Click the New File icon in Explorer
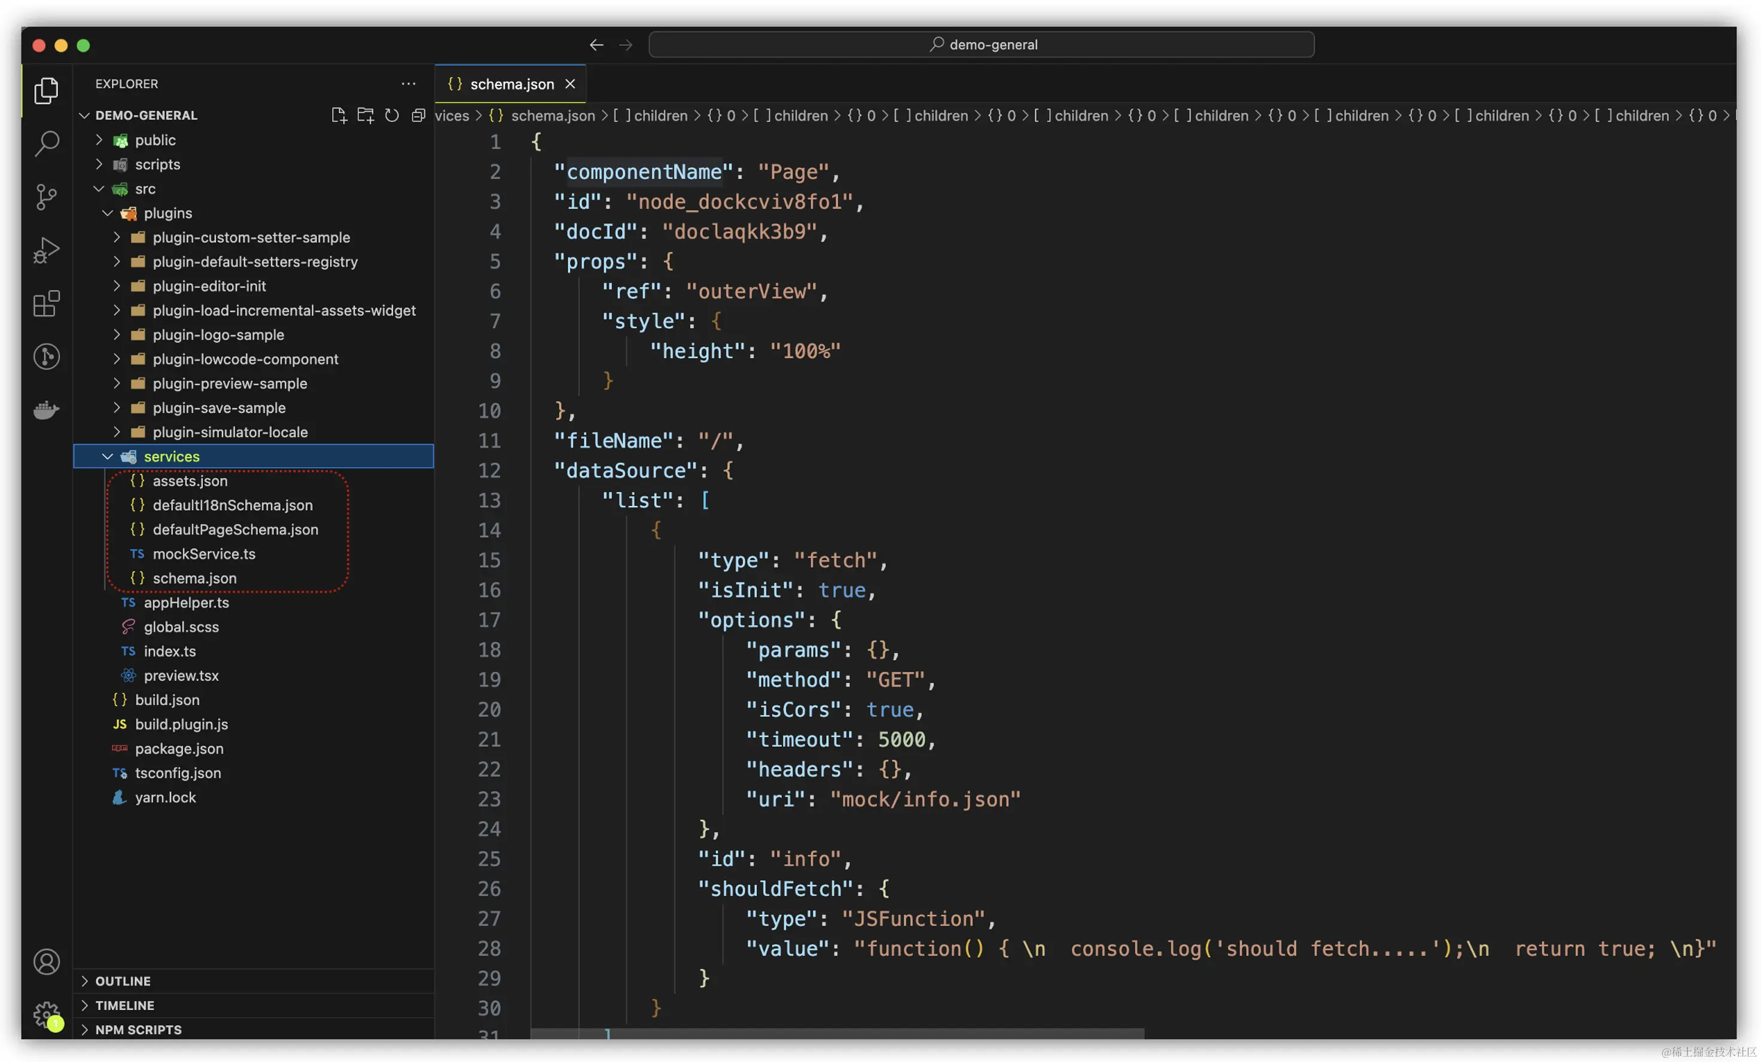The image size is (1761, 1062). (x=339, y=115)
